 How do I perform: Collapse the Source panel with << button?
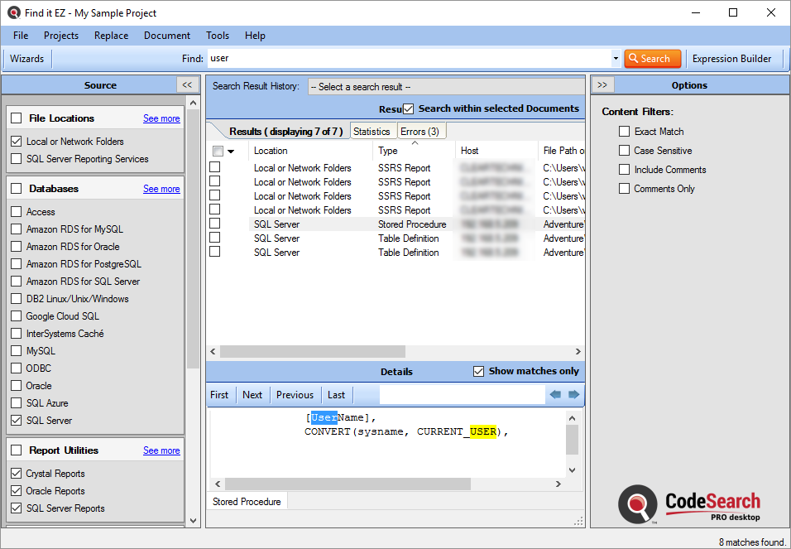tap(187, 84)
